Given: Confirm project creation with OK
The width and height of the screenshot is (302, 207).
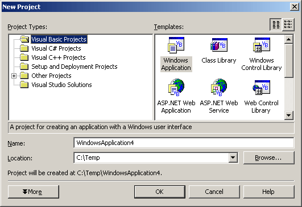Looking at the screenshot, I should [x=160, y=192].
